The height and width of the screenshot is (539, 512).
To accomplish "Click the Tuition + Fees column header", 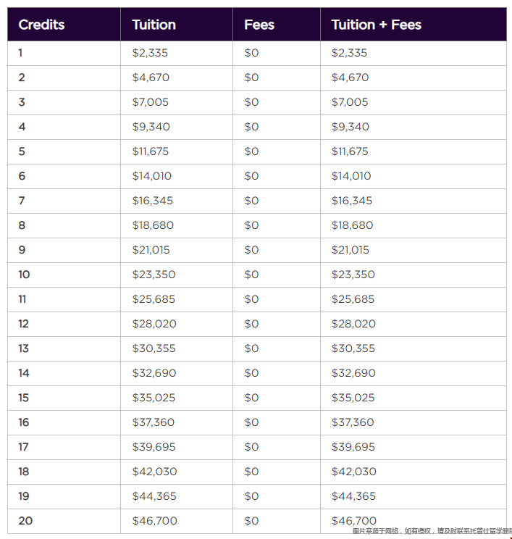I will click(377, 25).
